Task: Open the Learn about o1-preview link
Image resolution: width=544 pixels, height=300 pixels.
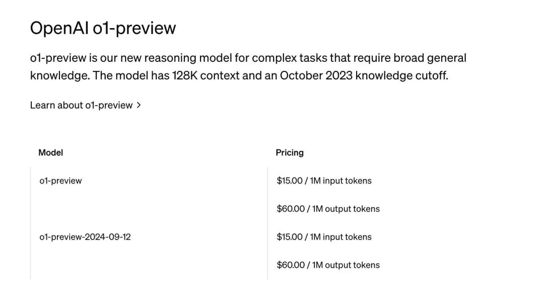Action: (81, 106)
